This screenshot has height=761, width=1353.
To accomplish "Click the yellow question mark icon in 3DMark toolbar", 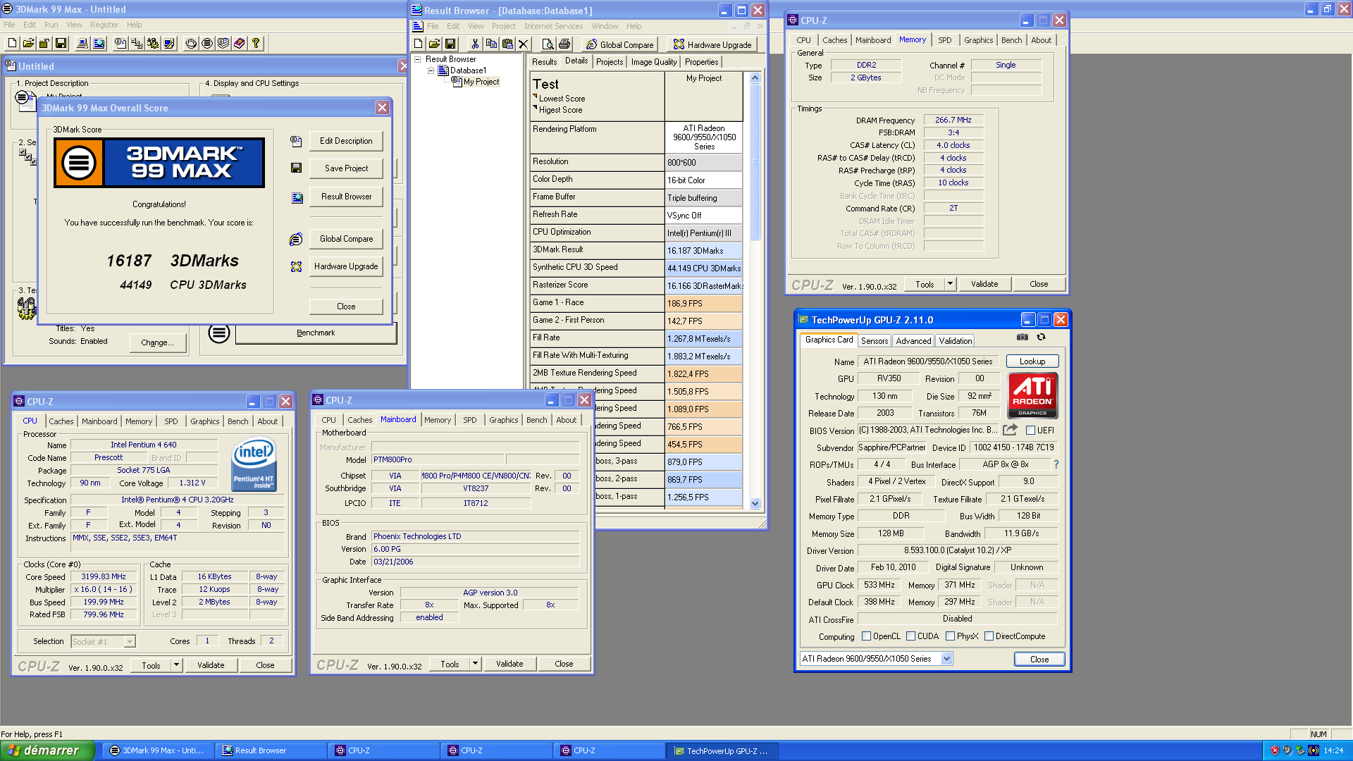I will [256, 43].
